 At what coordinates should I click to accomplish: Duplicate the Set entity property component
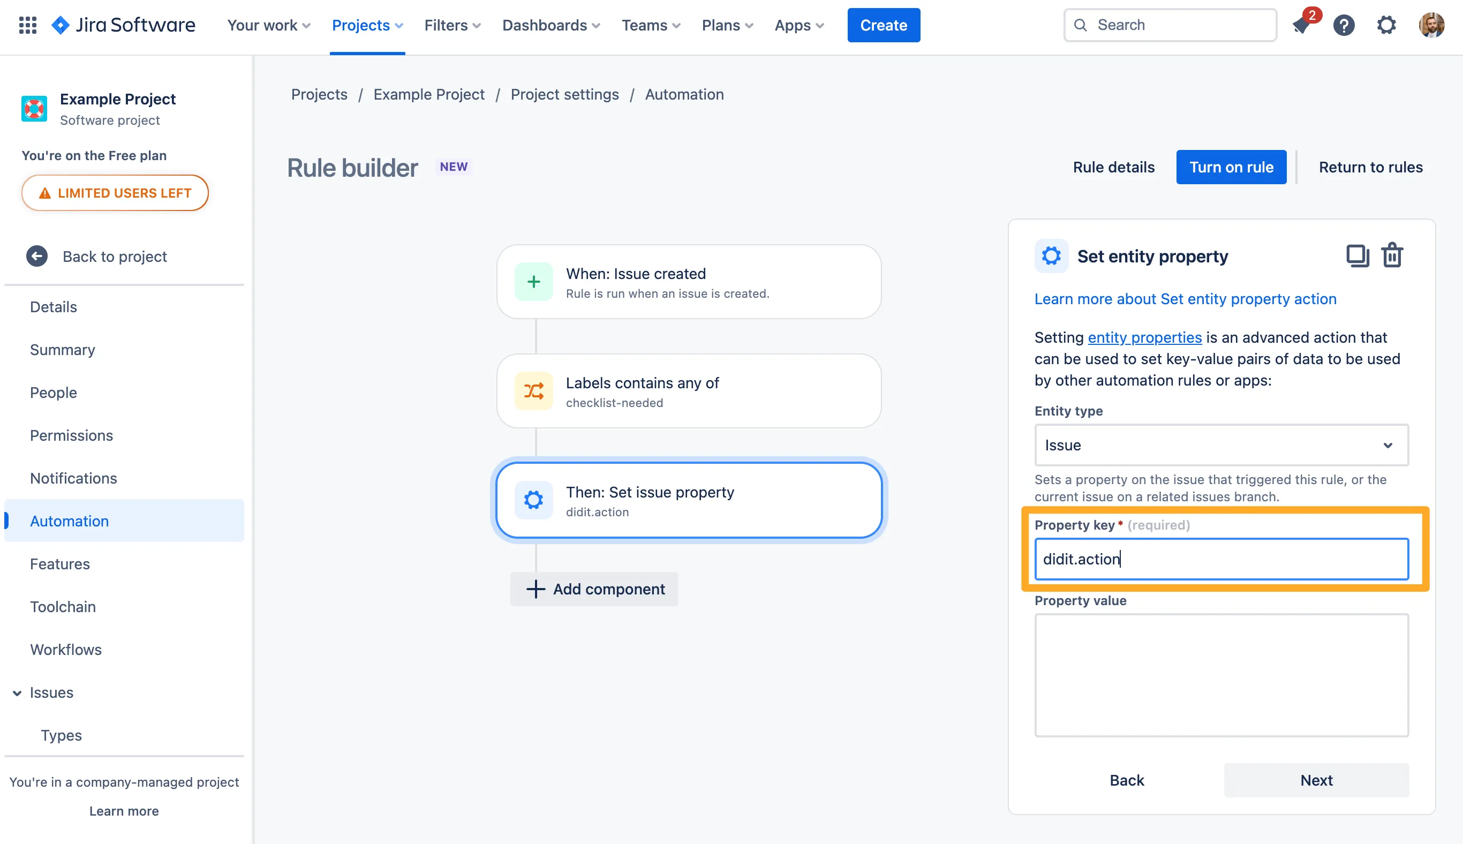[1356, 255]
